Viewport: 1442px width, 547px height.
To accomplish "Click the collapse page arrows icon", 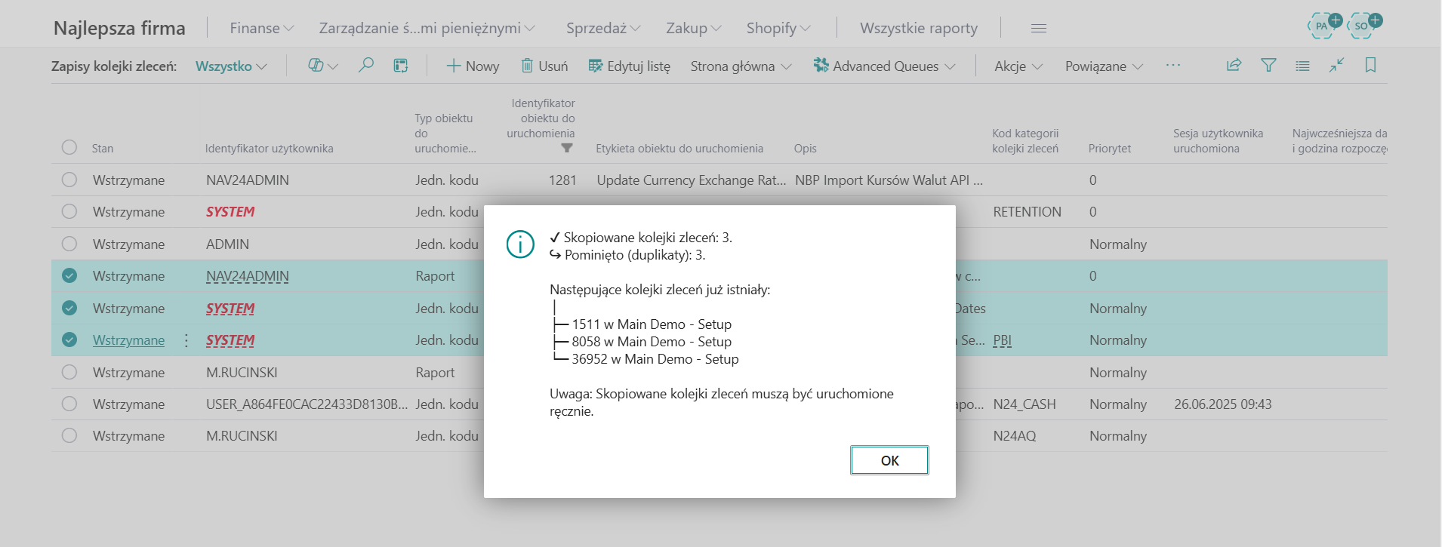I will point(1336,66).
